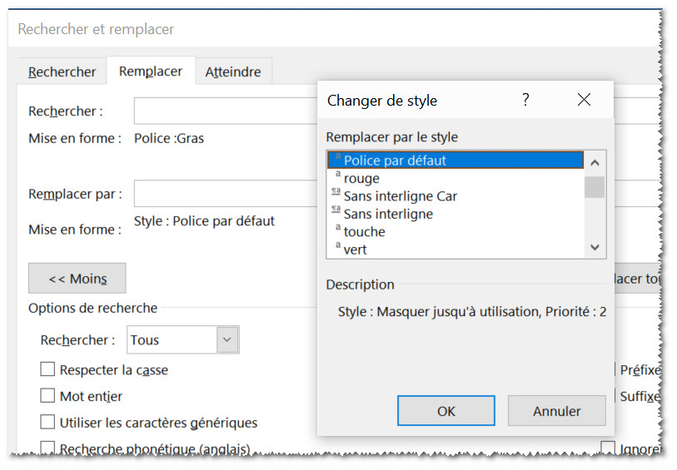The width and height of the screenshot is (677, 470).
Task: Enable 'Respecter la casse' checkbox
Action: pos(48,369)
